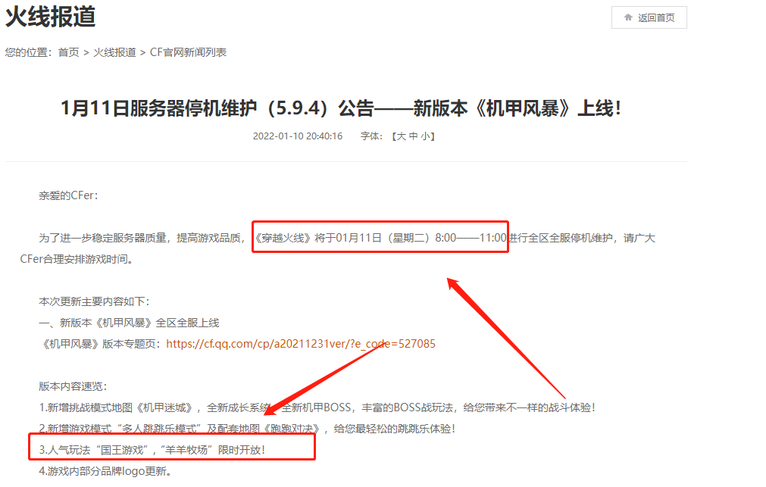The image size is (766, 487).
Task: Open CF官网新闻列表 breadcrumb link
Action: pyautogui.click(x=188, y=52)
